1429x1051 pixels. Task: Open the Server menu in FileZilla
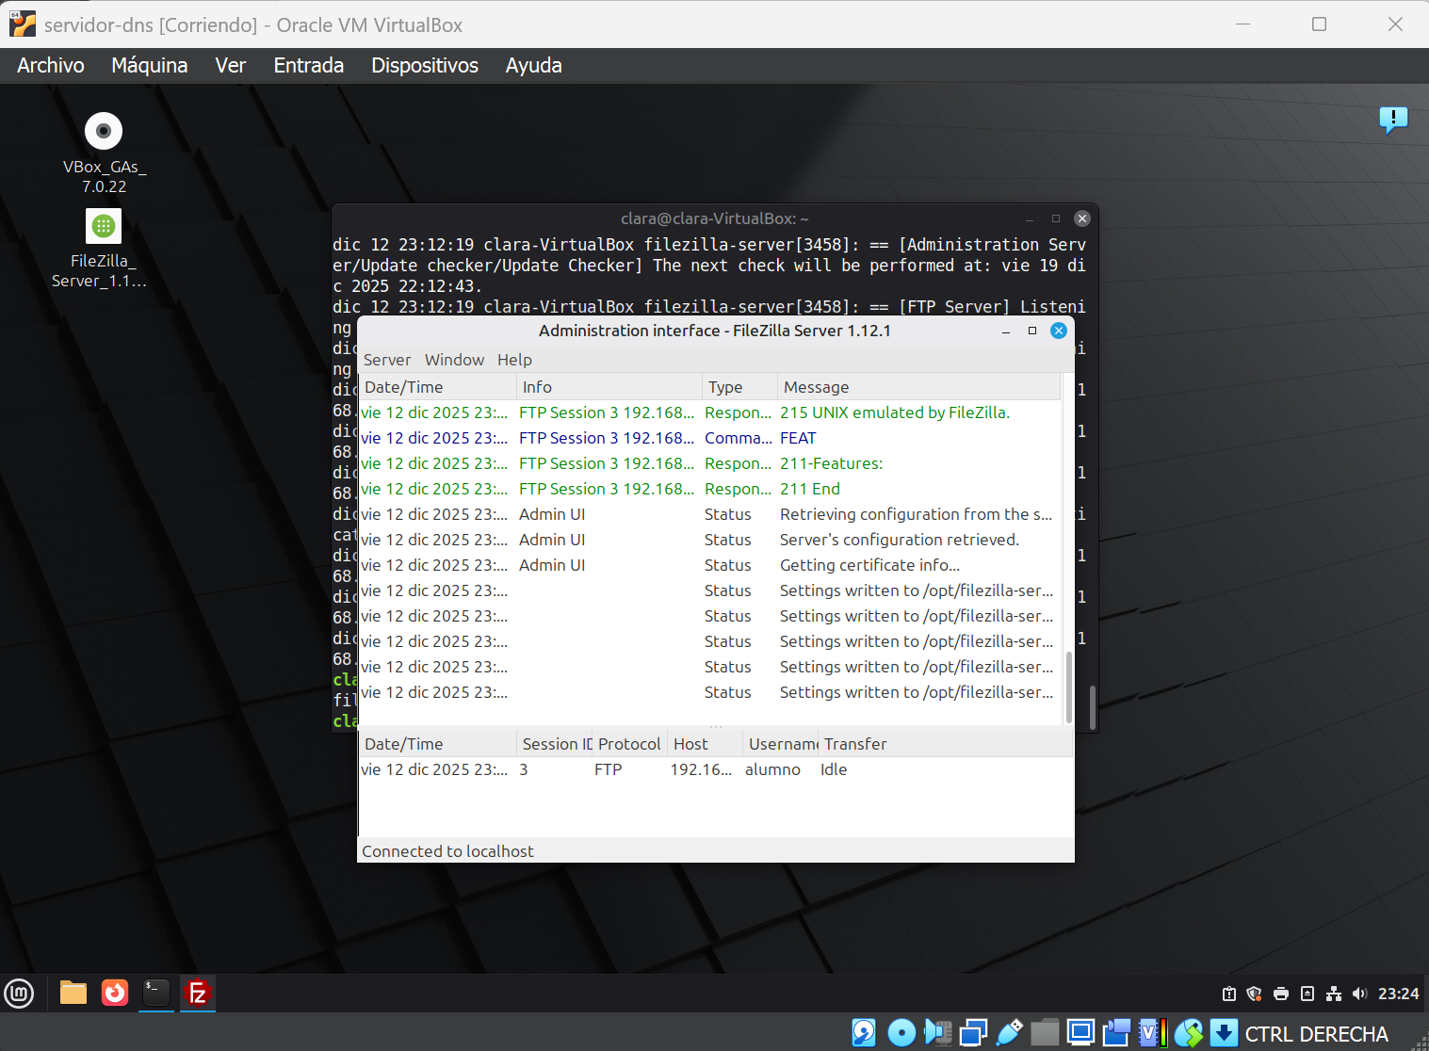[x=386, y=360]
